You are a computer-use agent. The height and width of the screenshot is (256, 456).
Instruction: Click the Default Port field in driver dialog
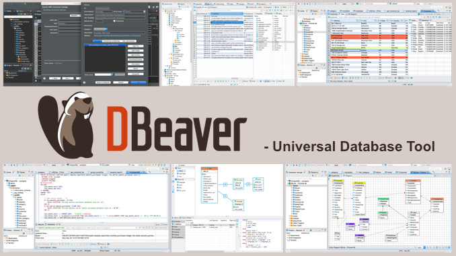(x=100, y=21)
